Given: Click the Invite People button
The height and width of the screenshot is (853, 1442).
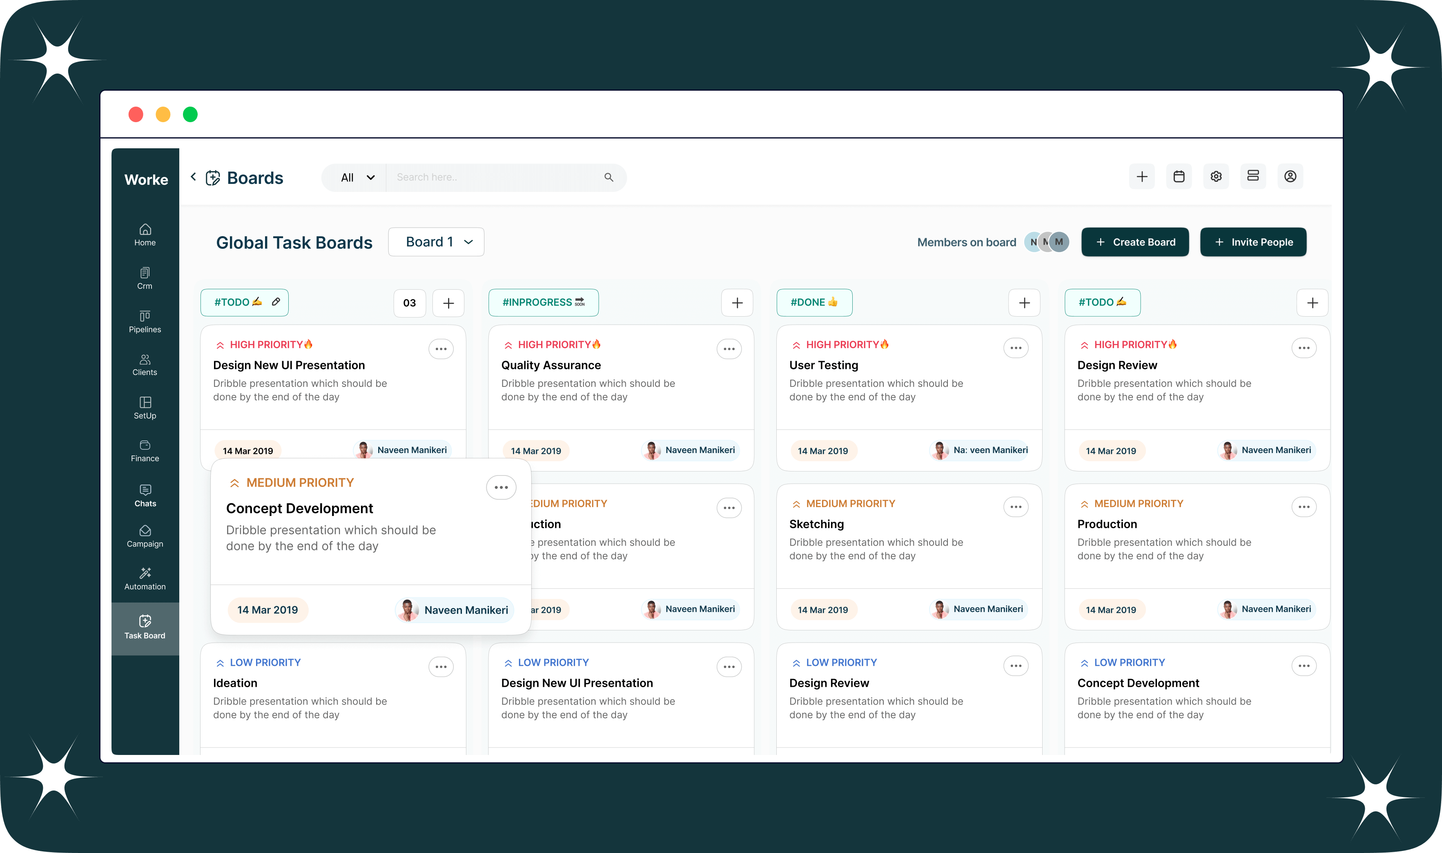Looking at the screenshot, I should pyautogui.click(x=1254, y=242).
